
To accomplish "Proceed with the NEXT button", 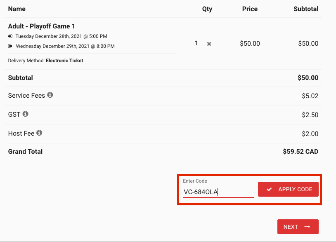I will pyautogui.click(x=298, y=227).
